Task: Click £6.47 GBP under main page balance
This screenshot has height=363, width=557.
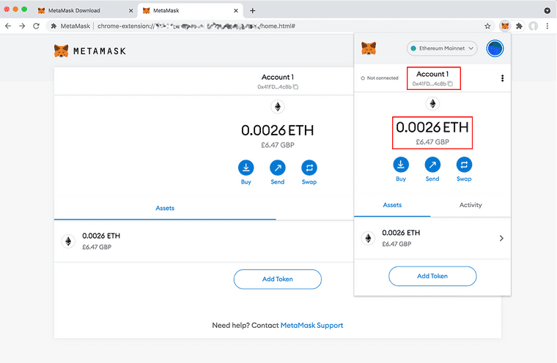Action: click(278, 145)
